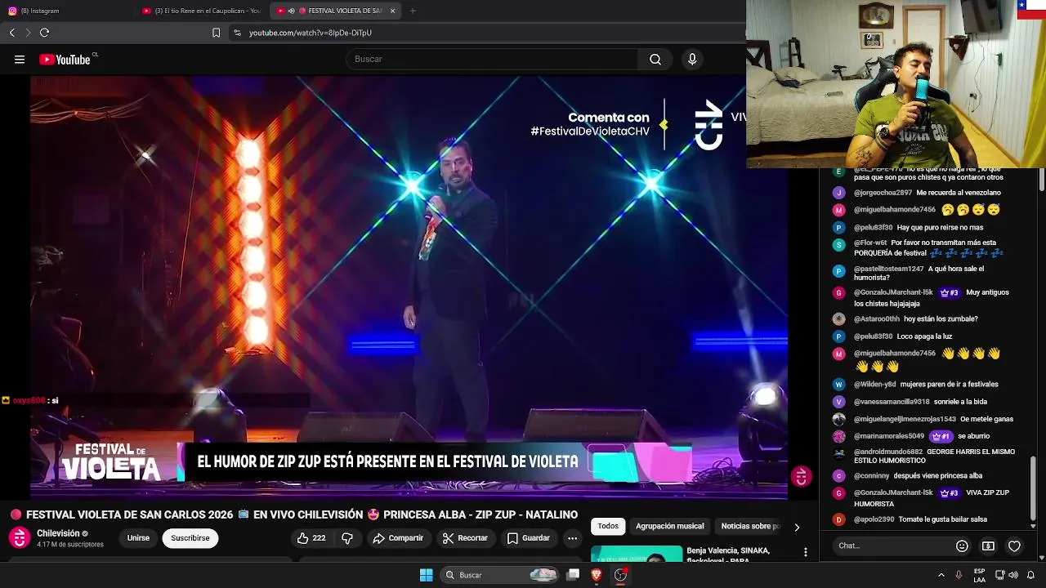This screenshot has width=1046, height=588.
Task: Click the microphone system tray icon
Action: coord(959,575)
